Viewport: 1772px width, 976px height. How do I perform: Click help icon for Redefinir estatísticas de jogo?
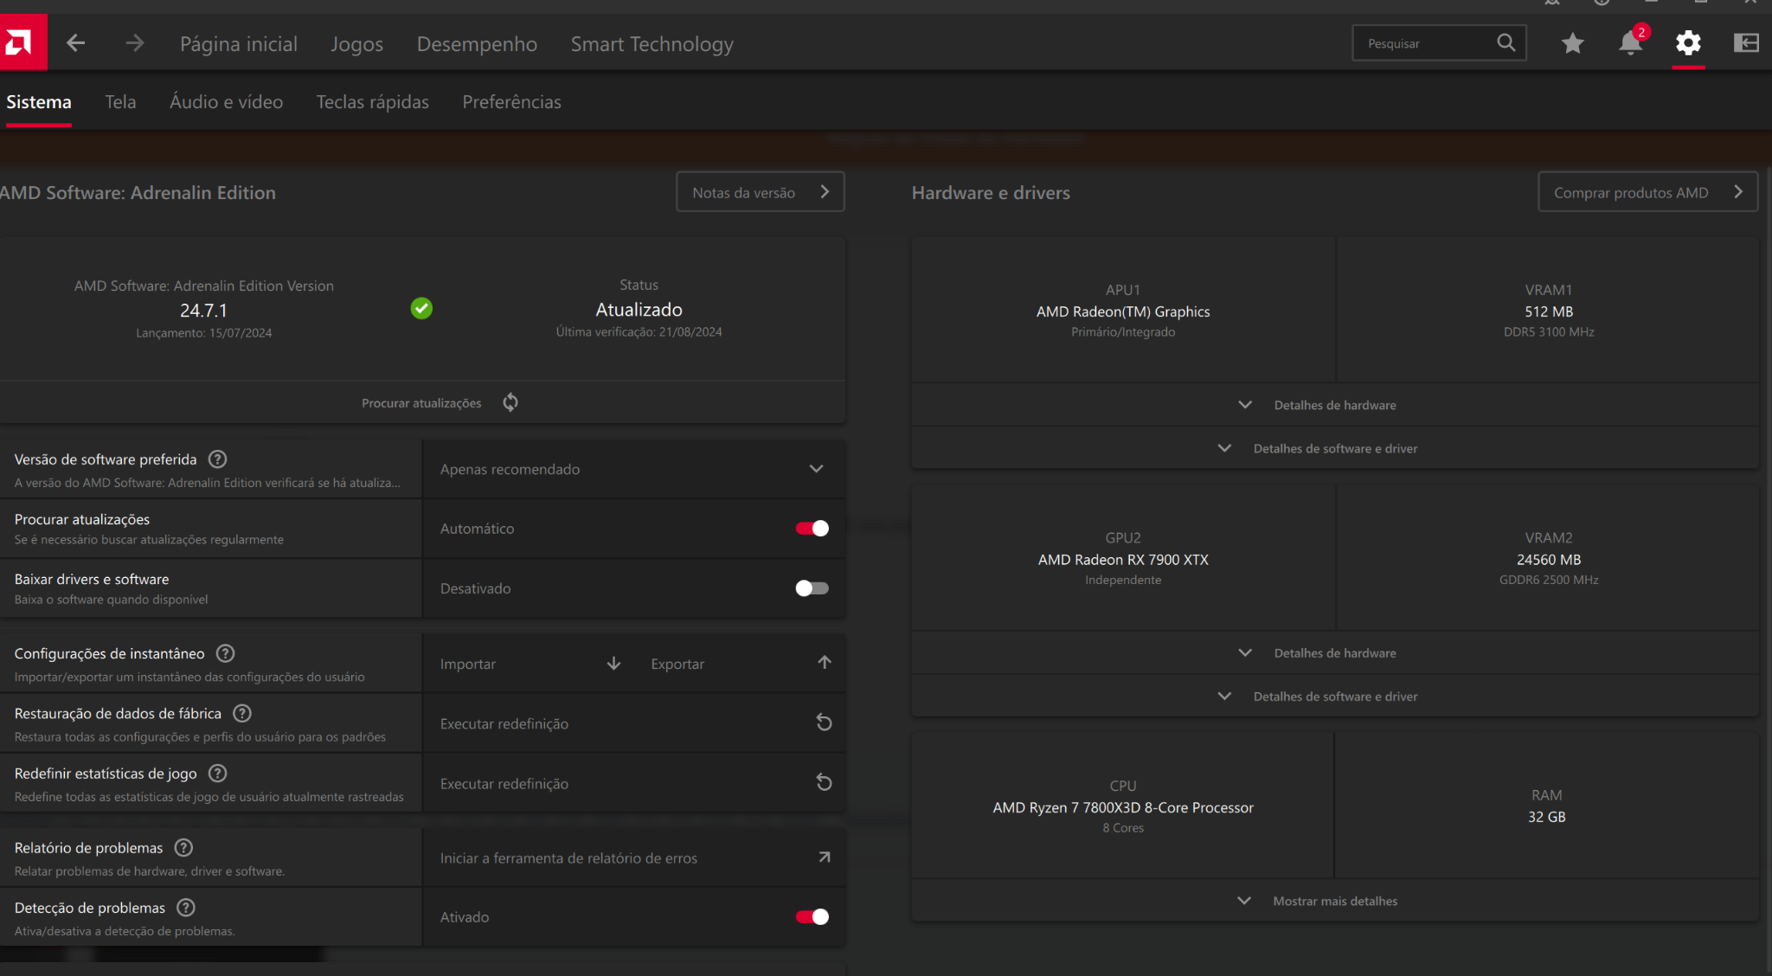pos(218,774)
